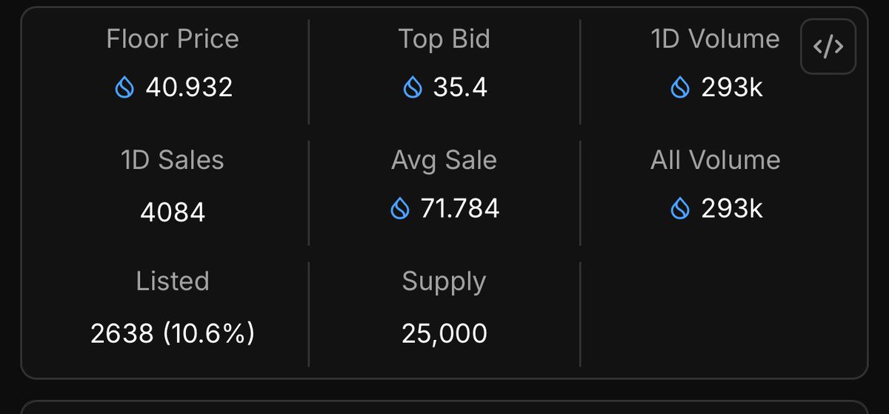Viewport: 889px width, 414px height.
Task: Select the 1D Sales label
Action: point(173,161)
